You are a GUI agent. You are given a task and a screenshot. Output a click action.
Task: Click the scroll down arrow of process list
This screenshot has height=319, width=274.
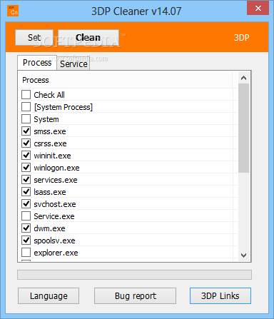click(243, 255)
